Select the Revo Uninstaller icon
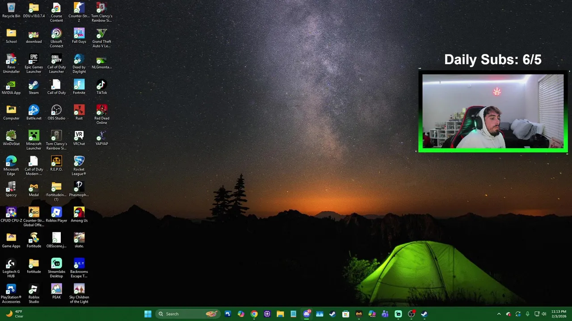 tap(11, 64)
